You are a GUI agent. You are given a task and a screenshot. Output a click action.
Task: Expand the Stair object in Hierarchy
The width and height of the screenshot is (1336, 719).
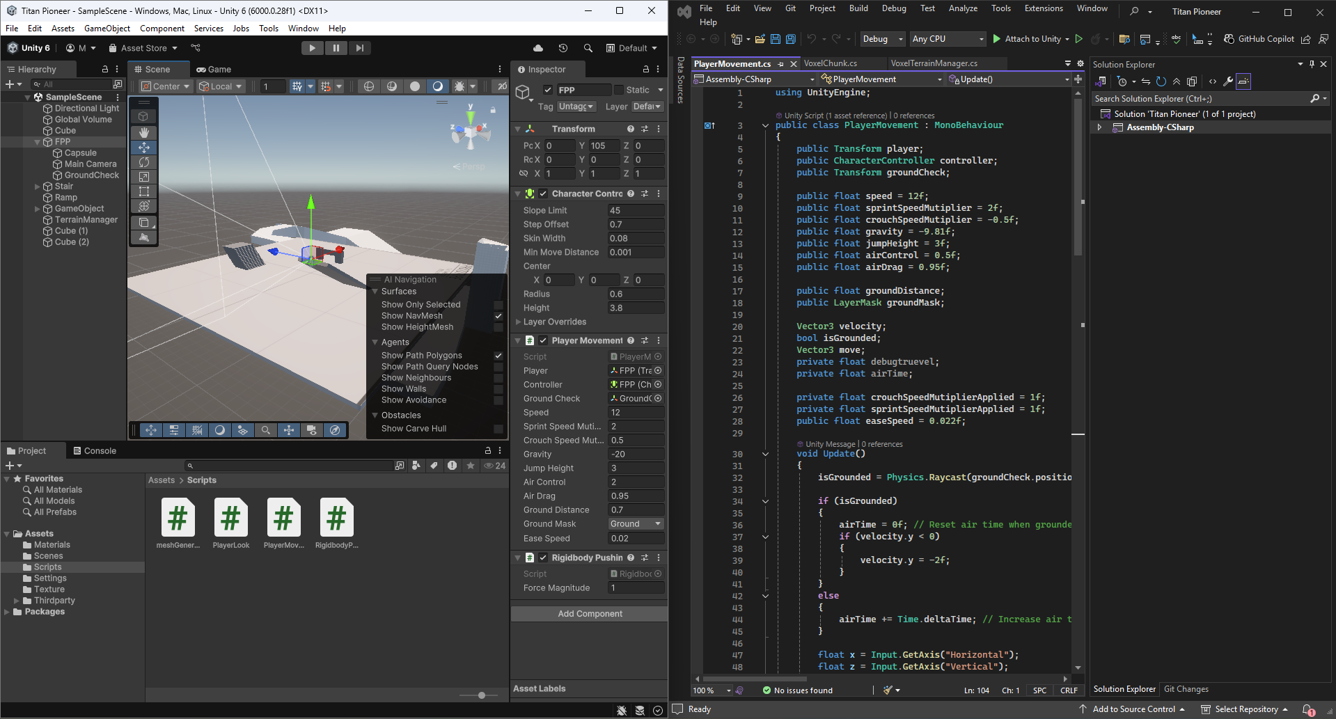37,187
